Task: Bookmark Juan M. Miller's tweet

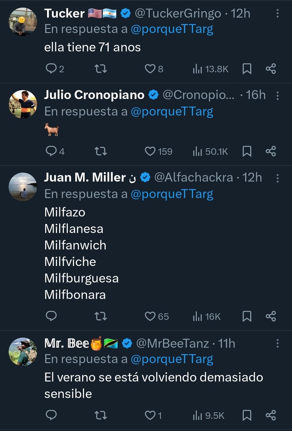Action: click(x=247, y=316)
